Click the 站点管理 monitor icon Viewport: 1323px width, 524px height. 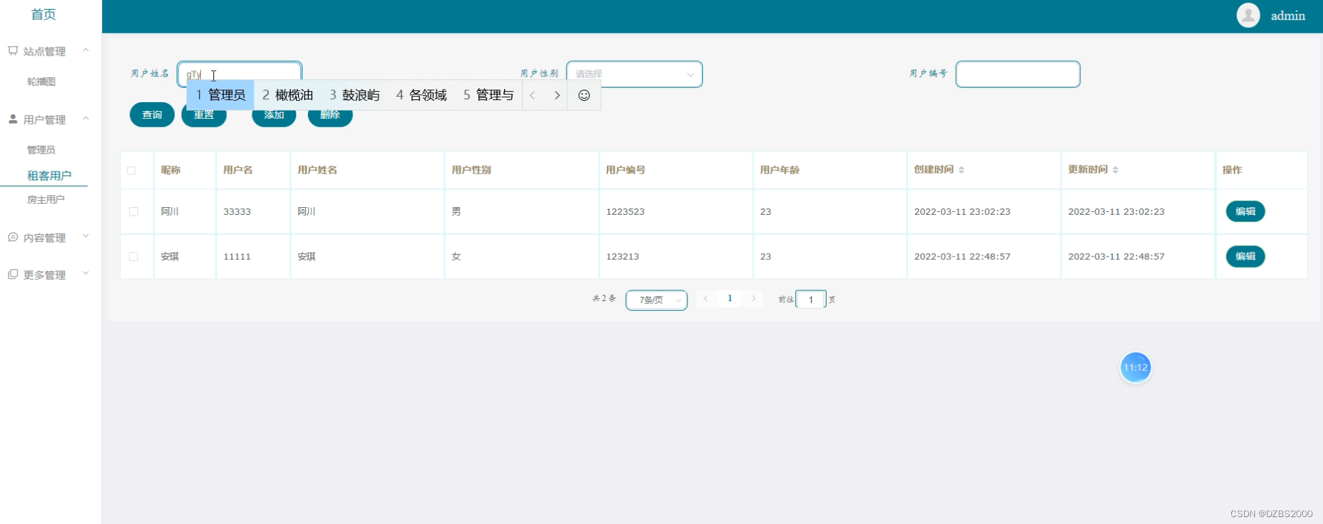click(13, 51)
